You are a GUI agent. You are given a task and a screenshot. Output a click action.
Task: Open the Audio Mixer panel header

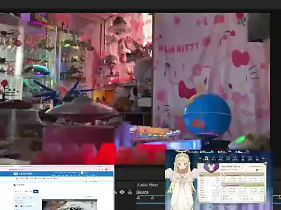[x=148, y=185]
